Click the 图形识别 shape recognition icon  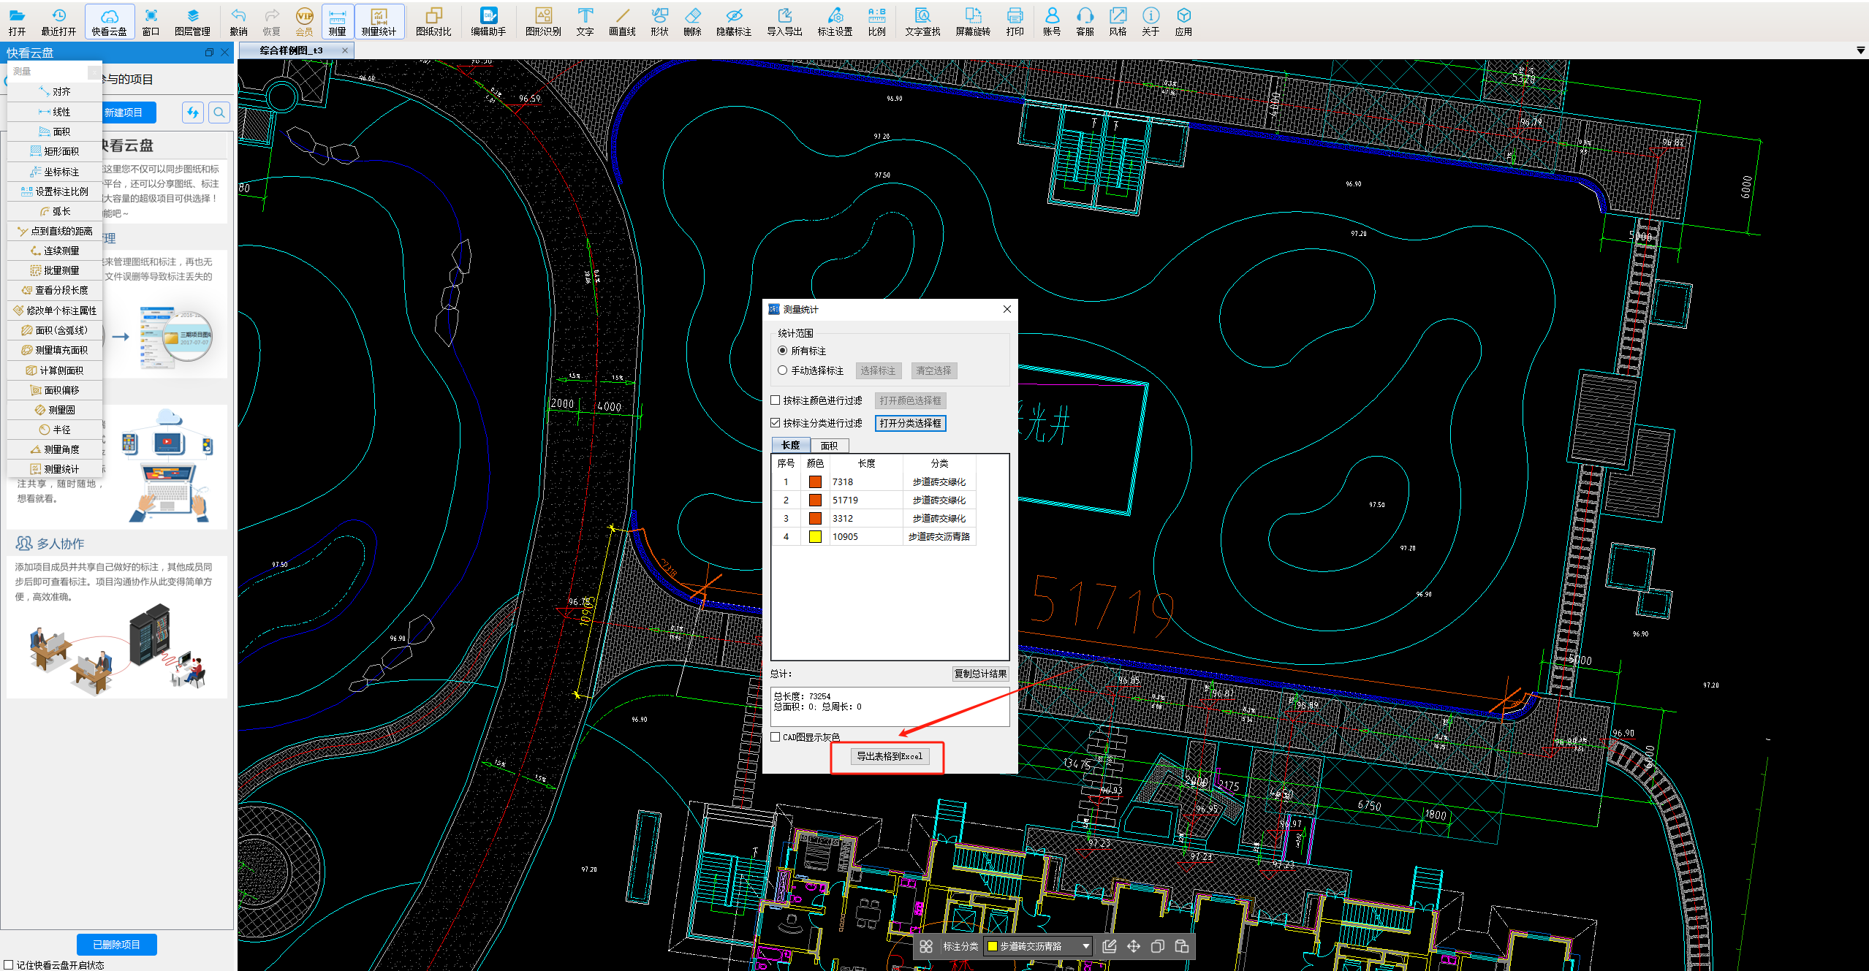[543, 21]
